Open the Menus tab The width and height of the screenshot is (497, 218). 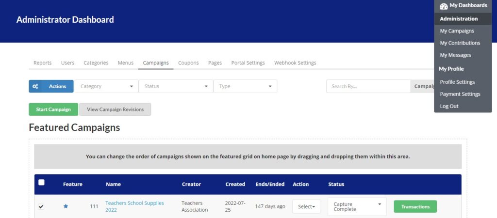(x=126, y=62)
